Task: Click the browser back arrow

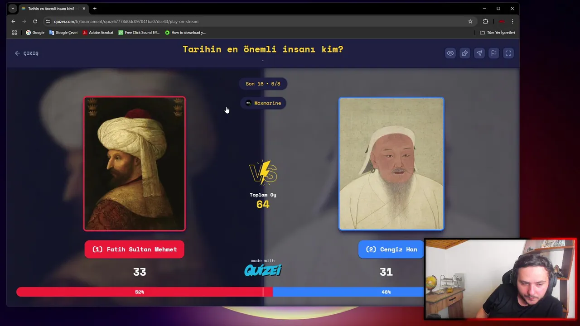Action: [x=13, y=21]
